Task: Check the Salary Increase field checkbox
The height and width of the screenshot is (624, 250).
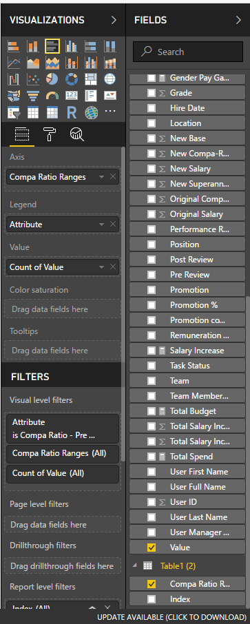Action: [x=152, y=351]
